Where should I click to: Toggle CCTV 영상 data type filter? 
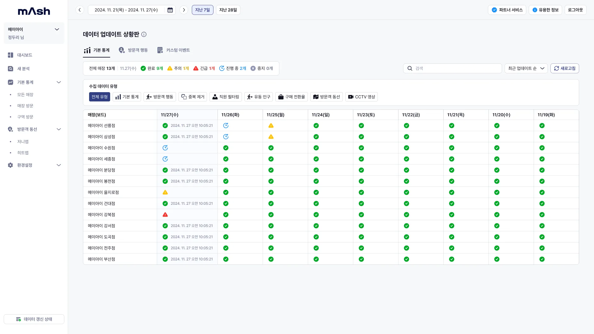click(361, 97)
